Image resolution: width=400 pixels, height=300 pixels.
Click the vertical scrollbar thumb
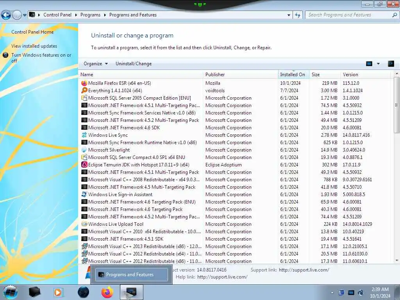pyautogui.click(x=397, y=105)
